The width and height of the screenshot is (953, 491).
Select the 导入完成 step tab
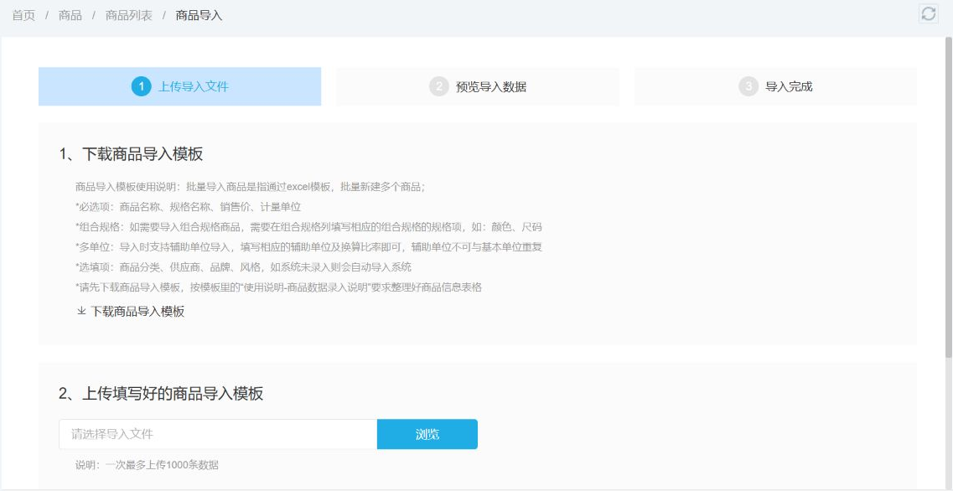pyautogui.click(x=775, y=86)
